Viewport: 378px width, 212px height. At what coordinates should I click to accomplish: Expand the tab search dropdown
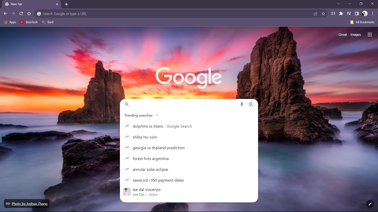point(338,4)
